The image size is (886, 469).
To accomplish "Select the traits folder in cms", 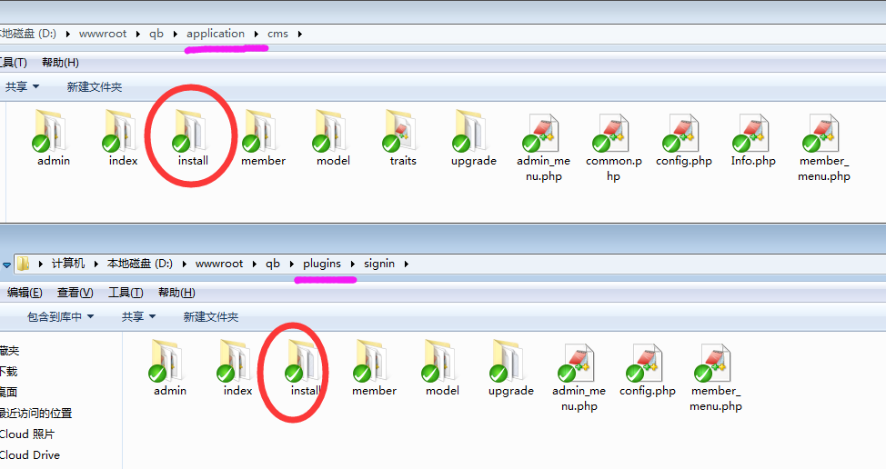I will pyautogui.click(x=402, y=138).
